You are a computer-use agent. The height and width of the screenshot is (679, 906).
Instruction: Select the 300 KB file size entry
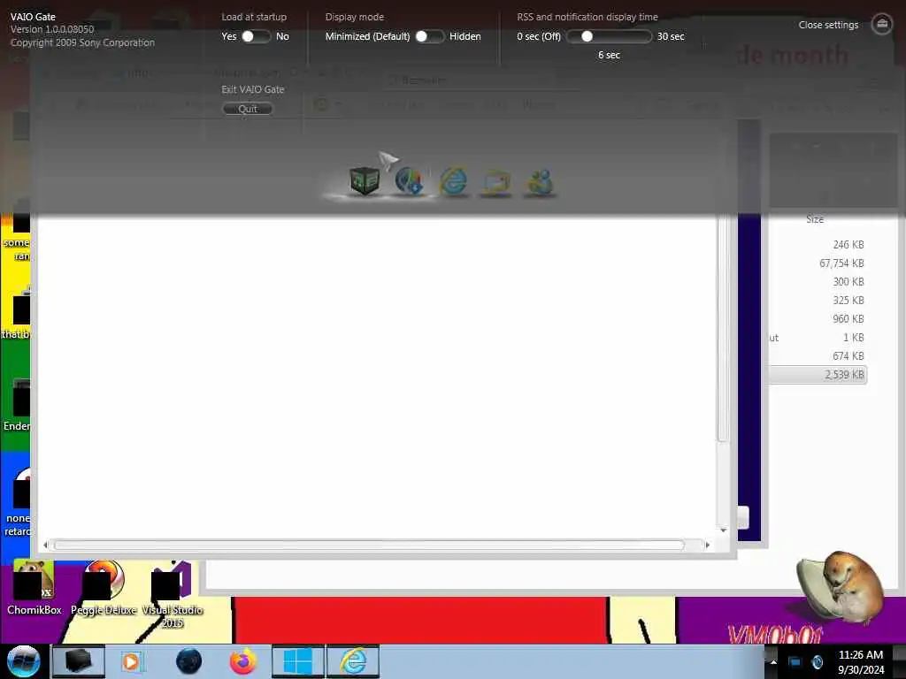848,282
